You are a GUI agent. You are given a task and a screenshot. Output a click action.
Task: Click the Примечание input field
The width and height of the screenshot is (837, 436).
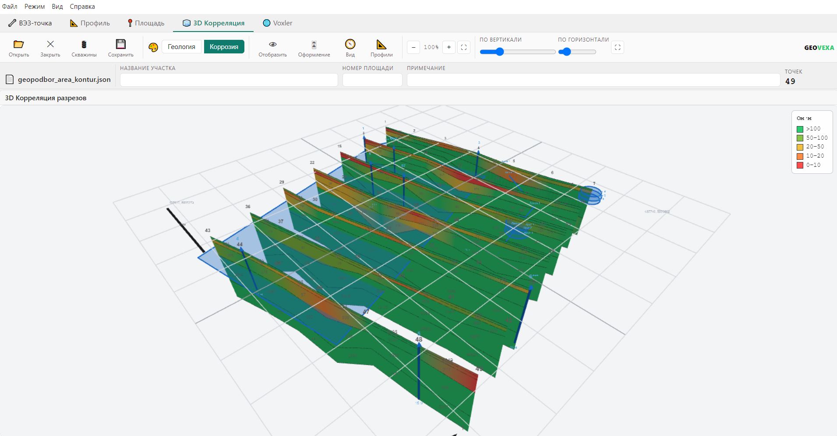tap(593, 80)
